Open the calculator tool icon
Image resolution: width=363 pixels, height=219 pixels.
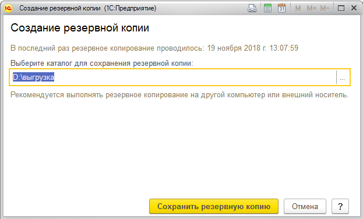pos(267,8)
